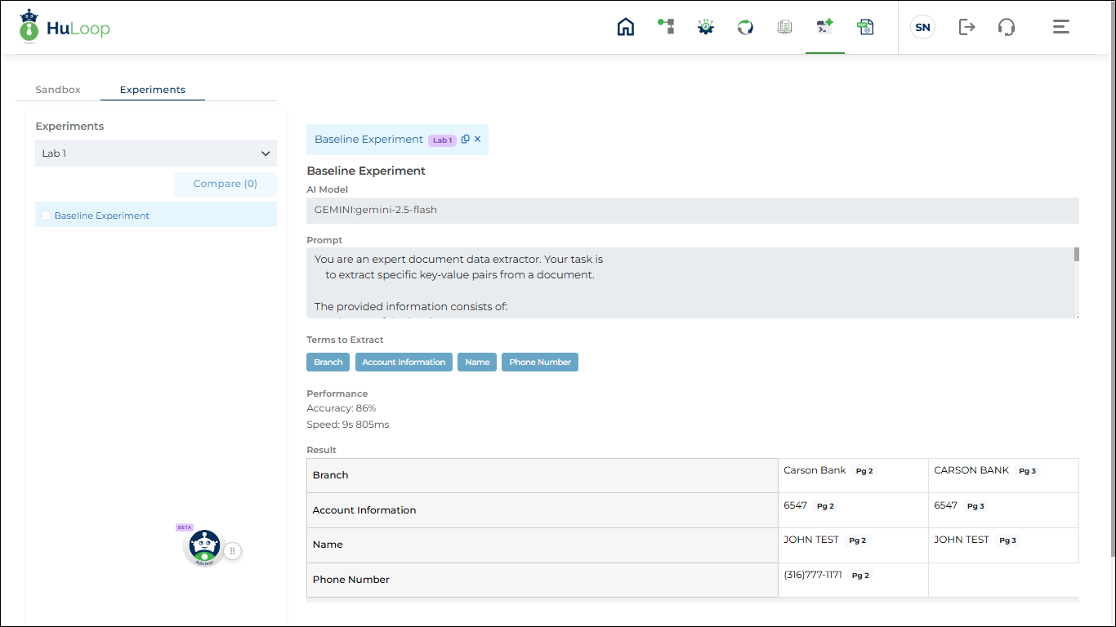Tick the Baseline Experiment checkbox

(46, 216)
